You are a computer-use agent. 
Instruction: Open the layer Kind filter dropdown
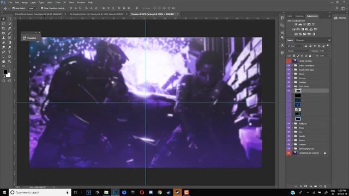tap(295, 46)
